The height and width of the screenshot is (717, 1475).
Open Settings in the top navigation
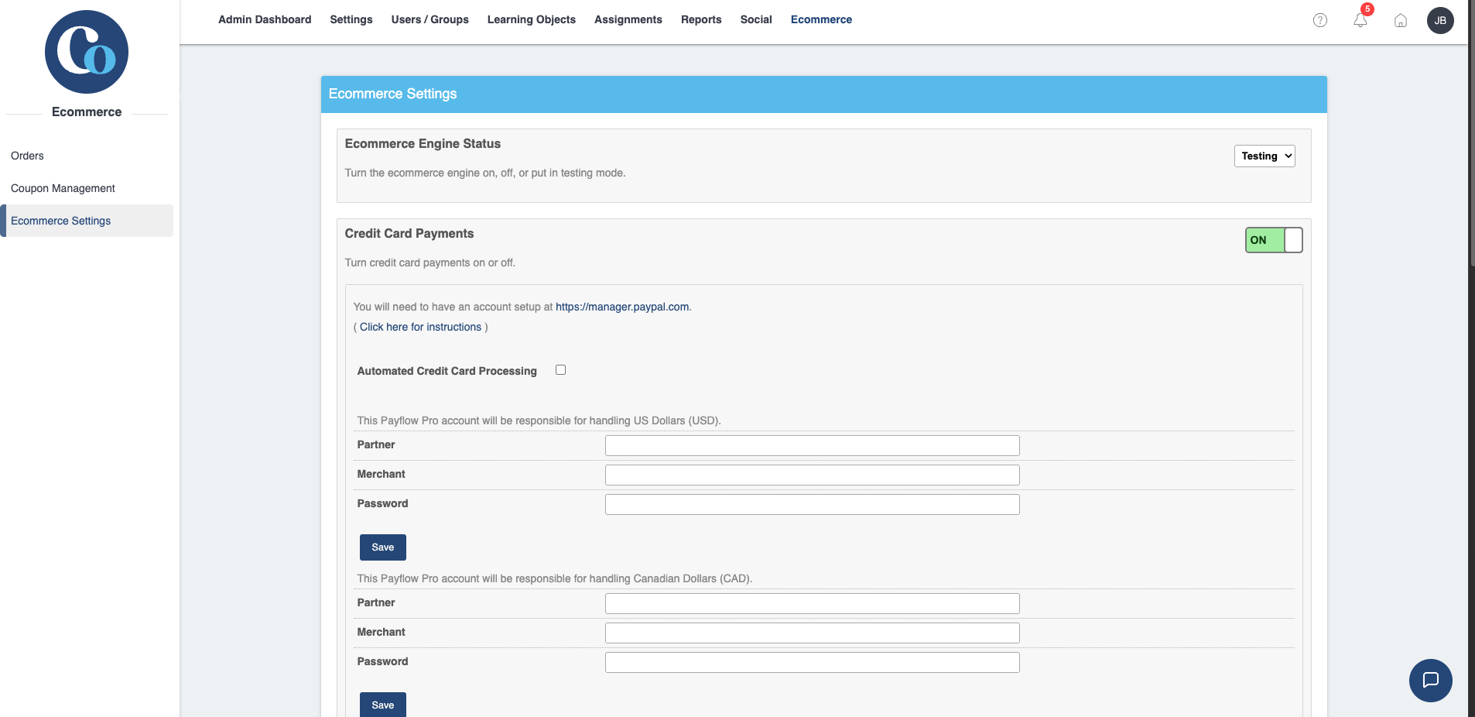[x=351, y=19]
